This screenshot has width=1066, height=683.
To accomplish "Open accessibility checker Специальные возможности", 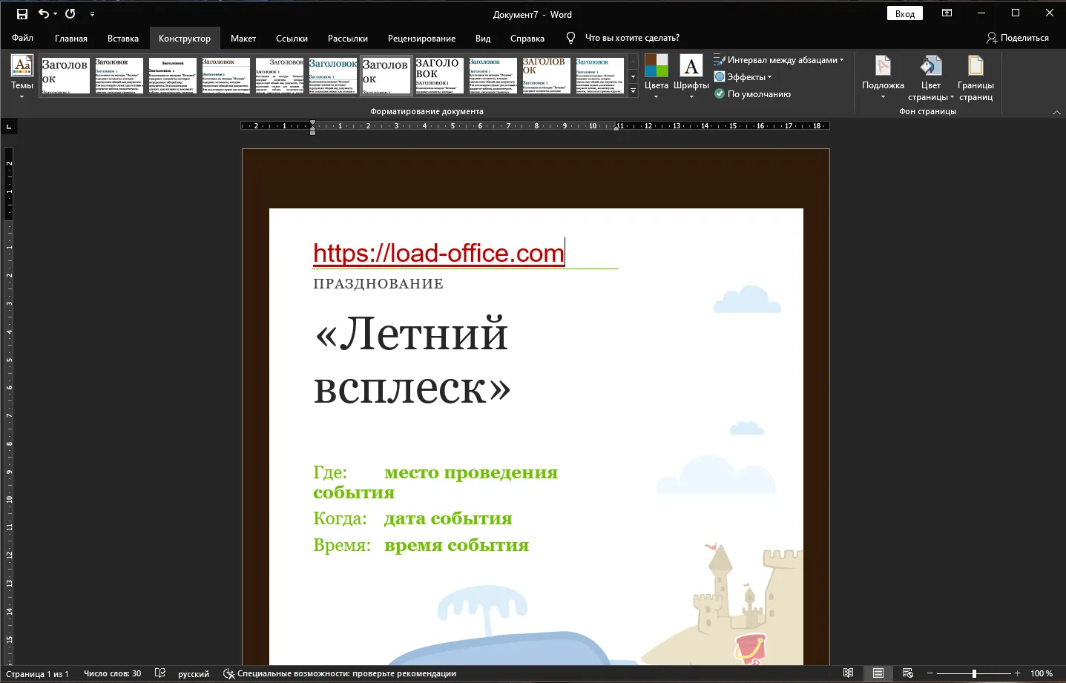I will 340,674.
